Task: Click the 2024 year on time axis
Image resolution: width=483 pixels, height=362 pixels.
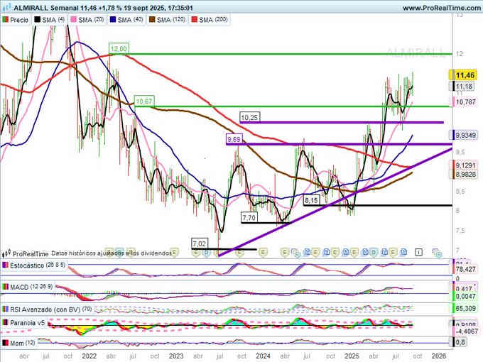Action: [263, 356]
